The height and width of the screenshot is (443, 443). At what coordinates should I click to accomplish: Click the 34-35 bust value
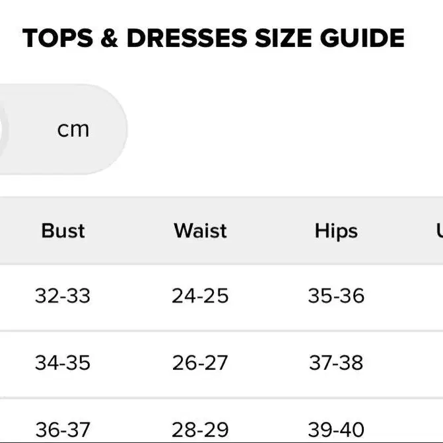pos(63,362)
